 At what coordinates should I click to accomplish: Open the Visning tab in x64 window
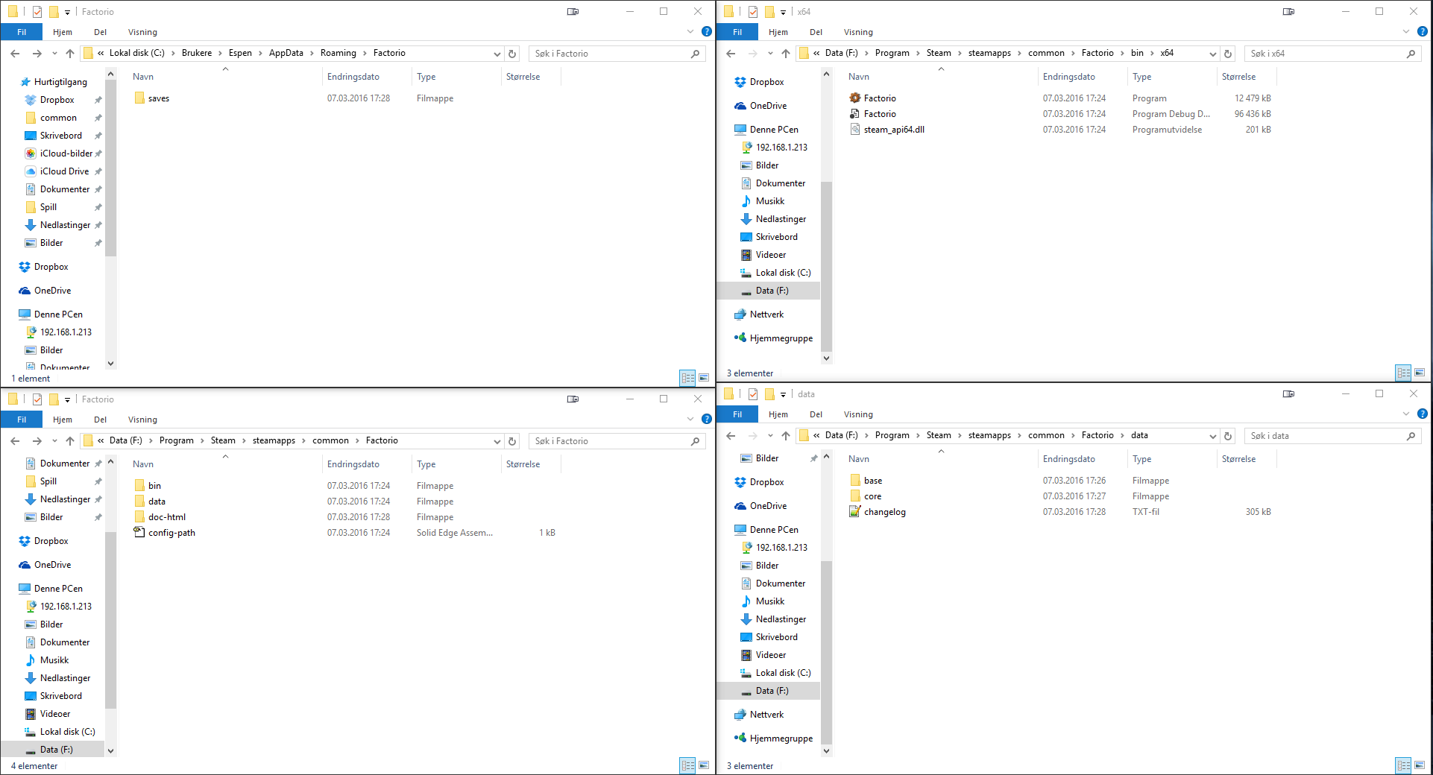coord(858,32)
